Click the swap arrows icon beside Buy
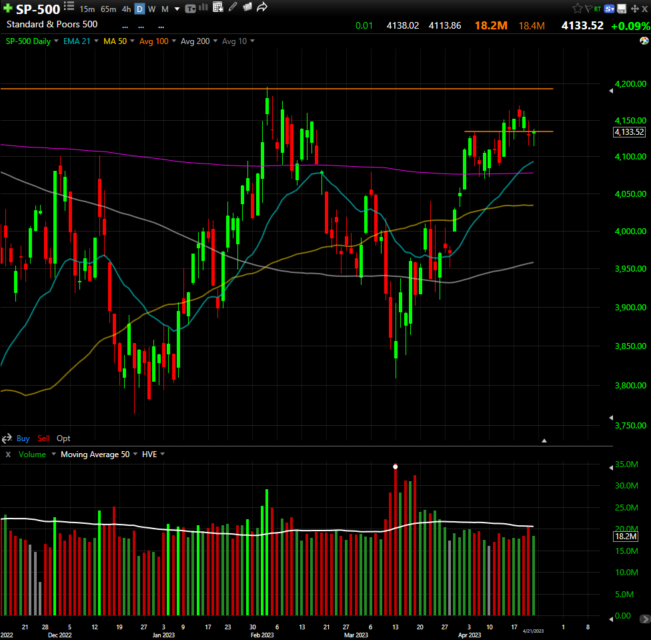The width and height of the screenshot is (651, 640). click(7, 438)
